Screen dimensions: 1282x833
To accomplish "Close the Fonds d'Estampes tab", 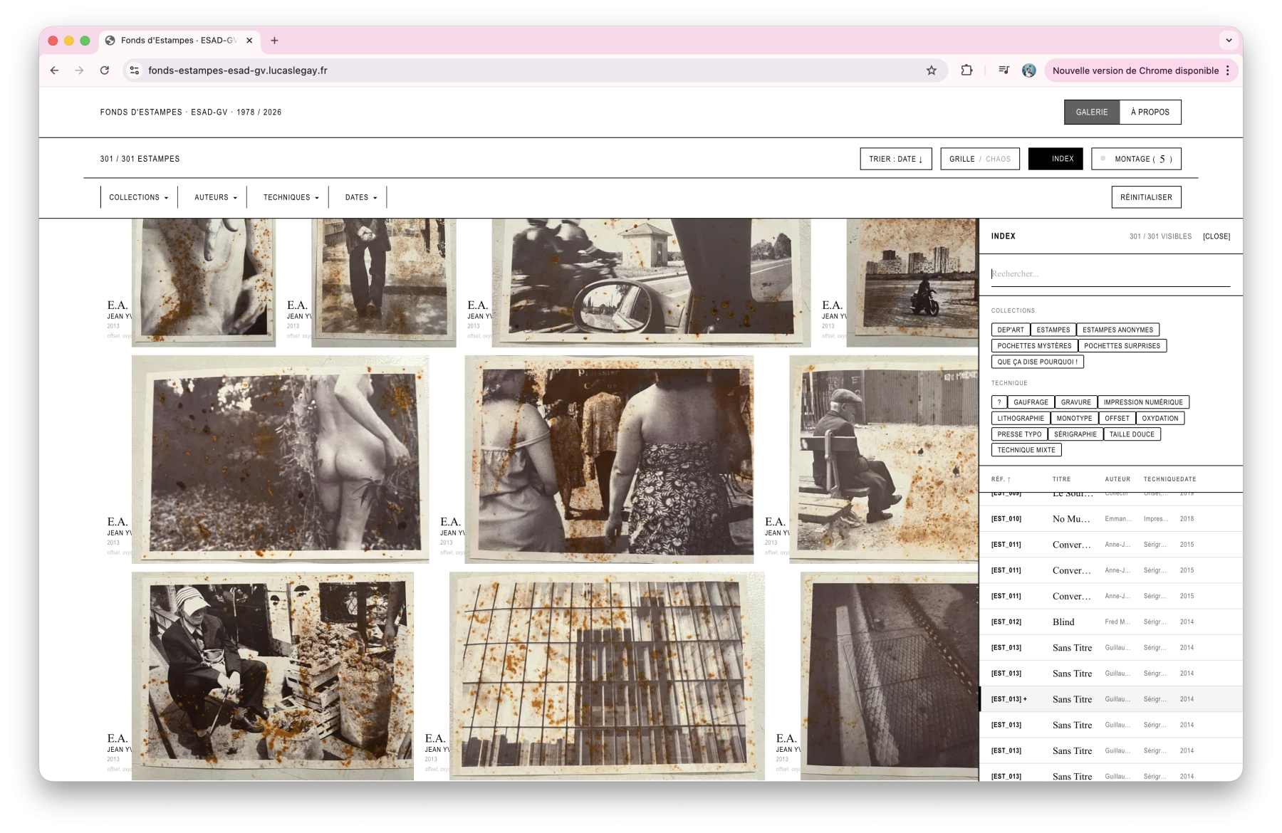I will tap(249, 41).
